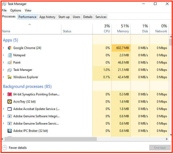Select the Google Chrome process icon

tap(10, 48)
